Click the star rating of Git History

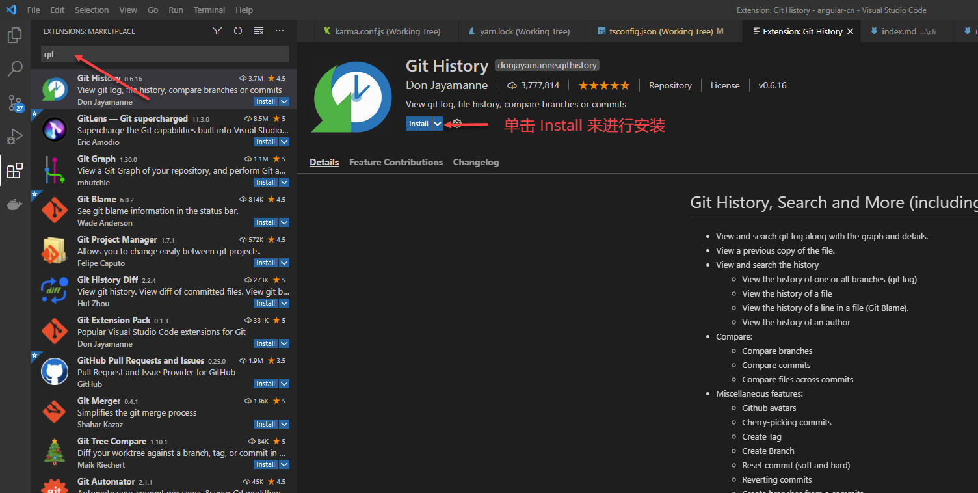604,85
